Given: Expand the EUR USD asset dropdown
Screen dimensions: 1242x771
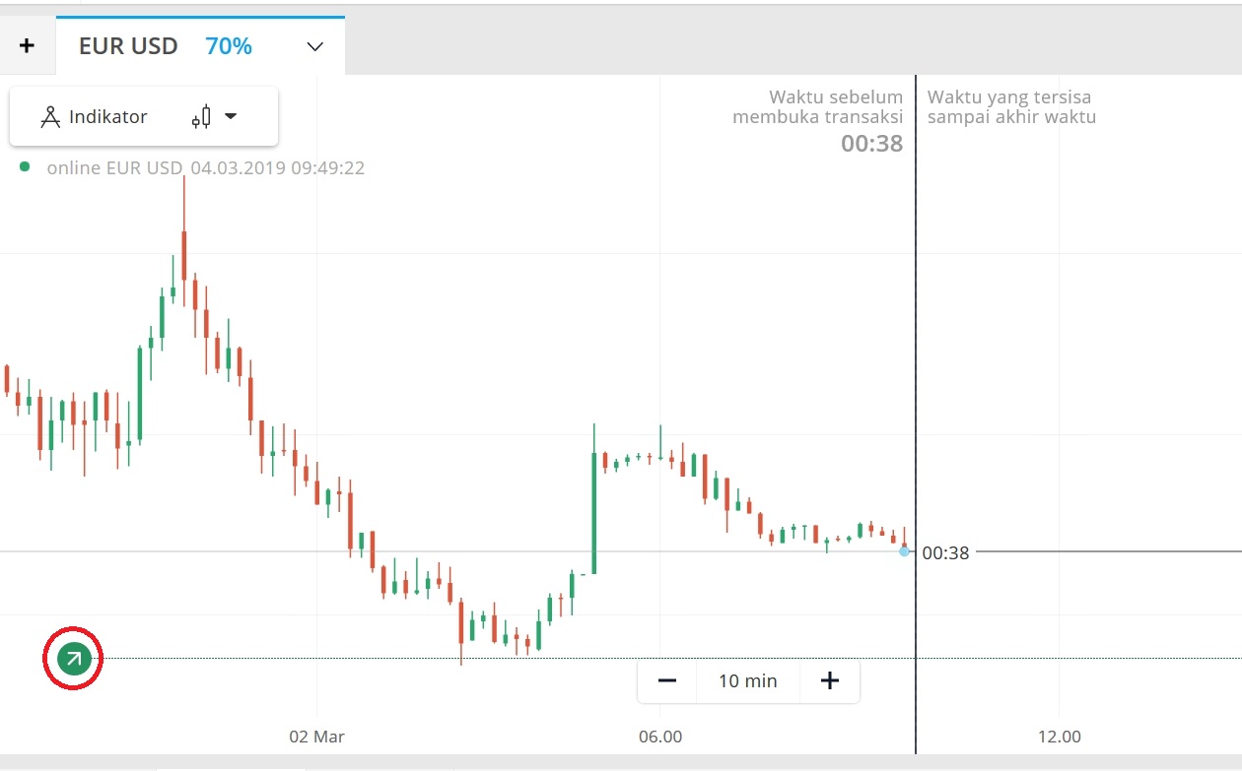Looking at the screenshot, I should tap(313, 45).
